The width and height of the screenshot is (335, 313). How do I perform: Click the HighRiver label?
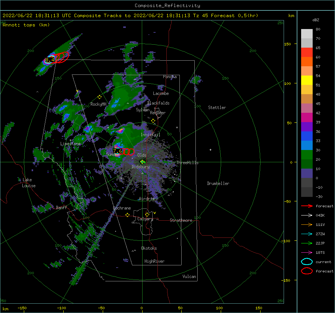(x=154, y=261)
